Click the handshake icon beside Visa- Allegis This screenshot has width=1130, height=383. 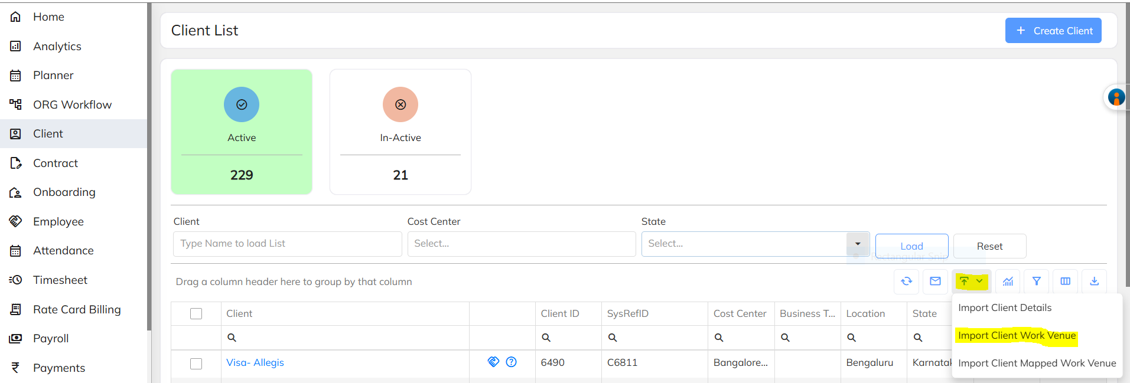(x=493, y=362)
